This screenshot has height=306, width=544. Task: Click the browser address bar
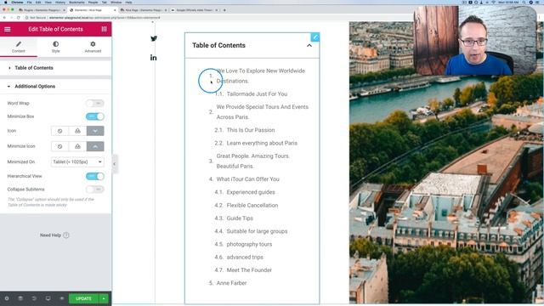pos(208,17)
